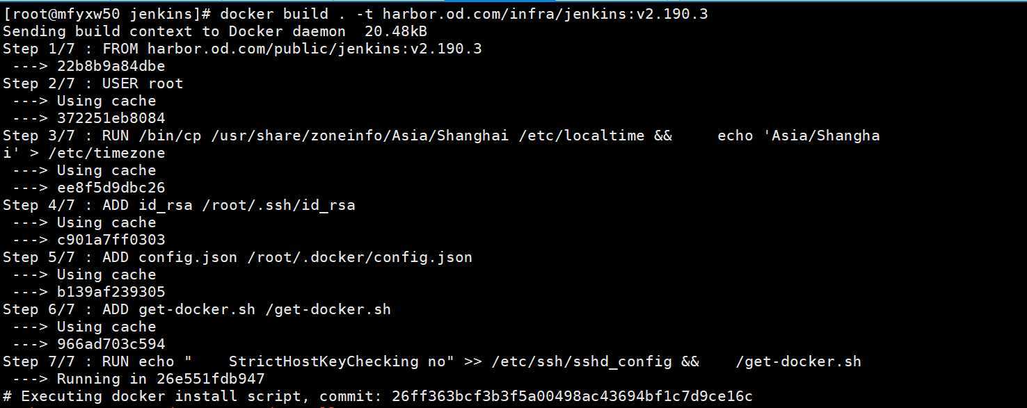Click the Step 6/7 ADD get-docker.sh line
The height and width of the screenshot is (408, 1027).
click(x=197, y=309)
